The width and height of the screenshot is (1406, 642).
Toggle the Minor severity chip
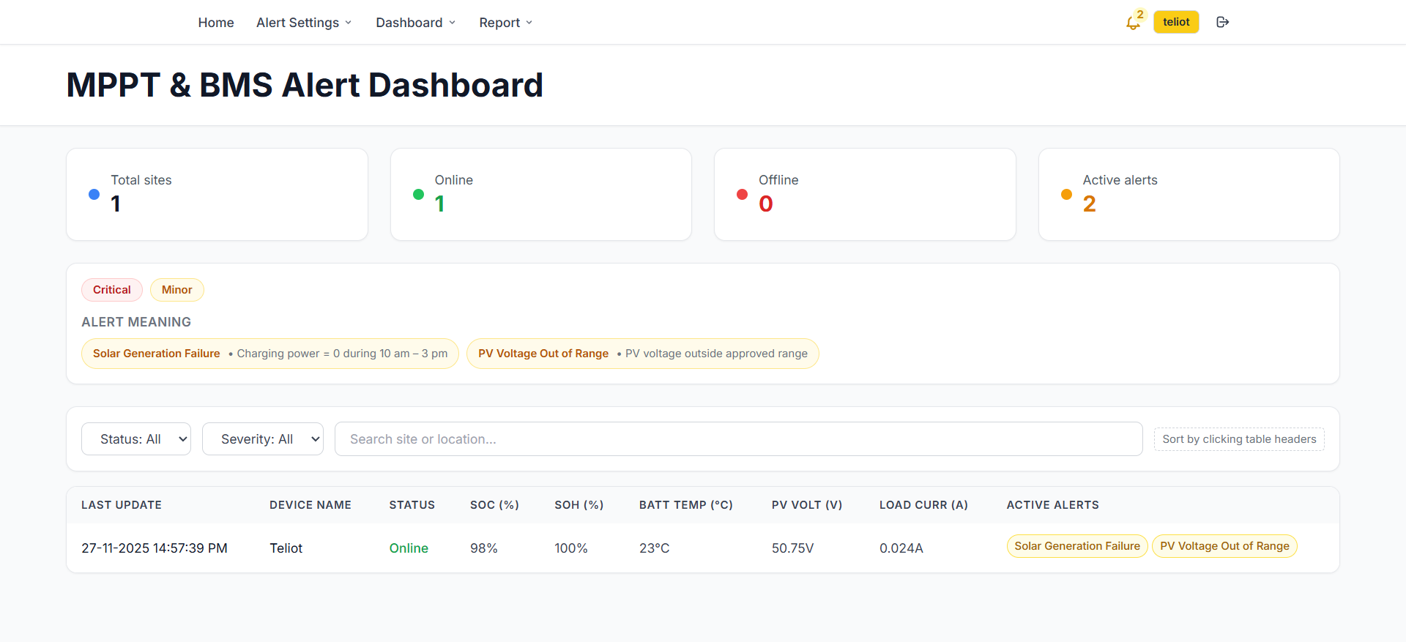(176, 290)
